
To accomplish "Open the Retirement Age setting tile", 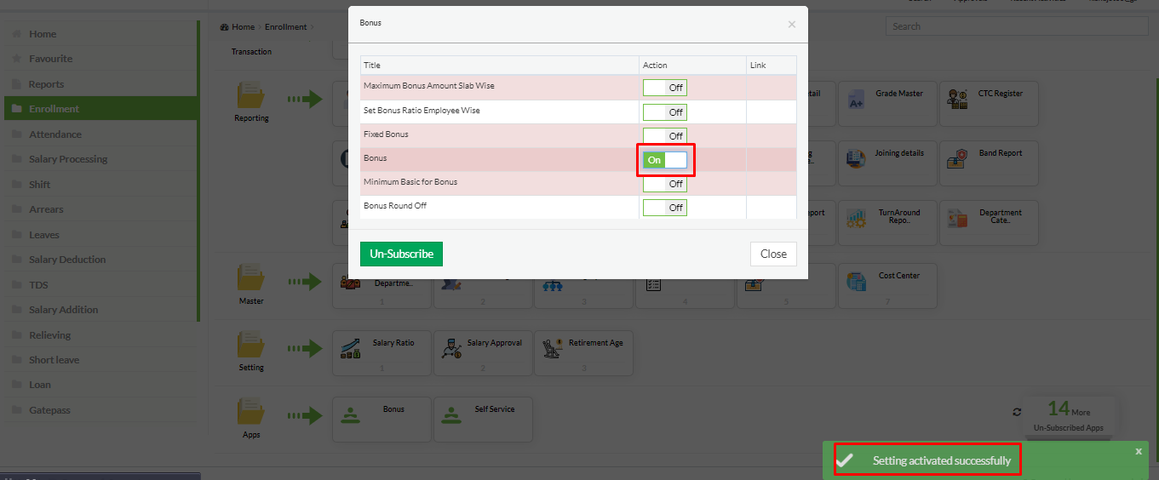I will (584, 353).
